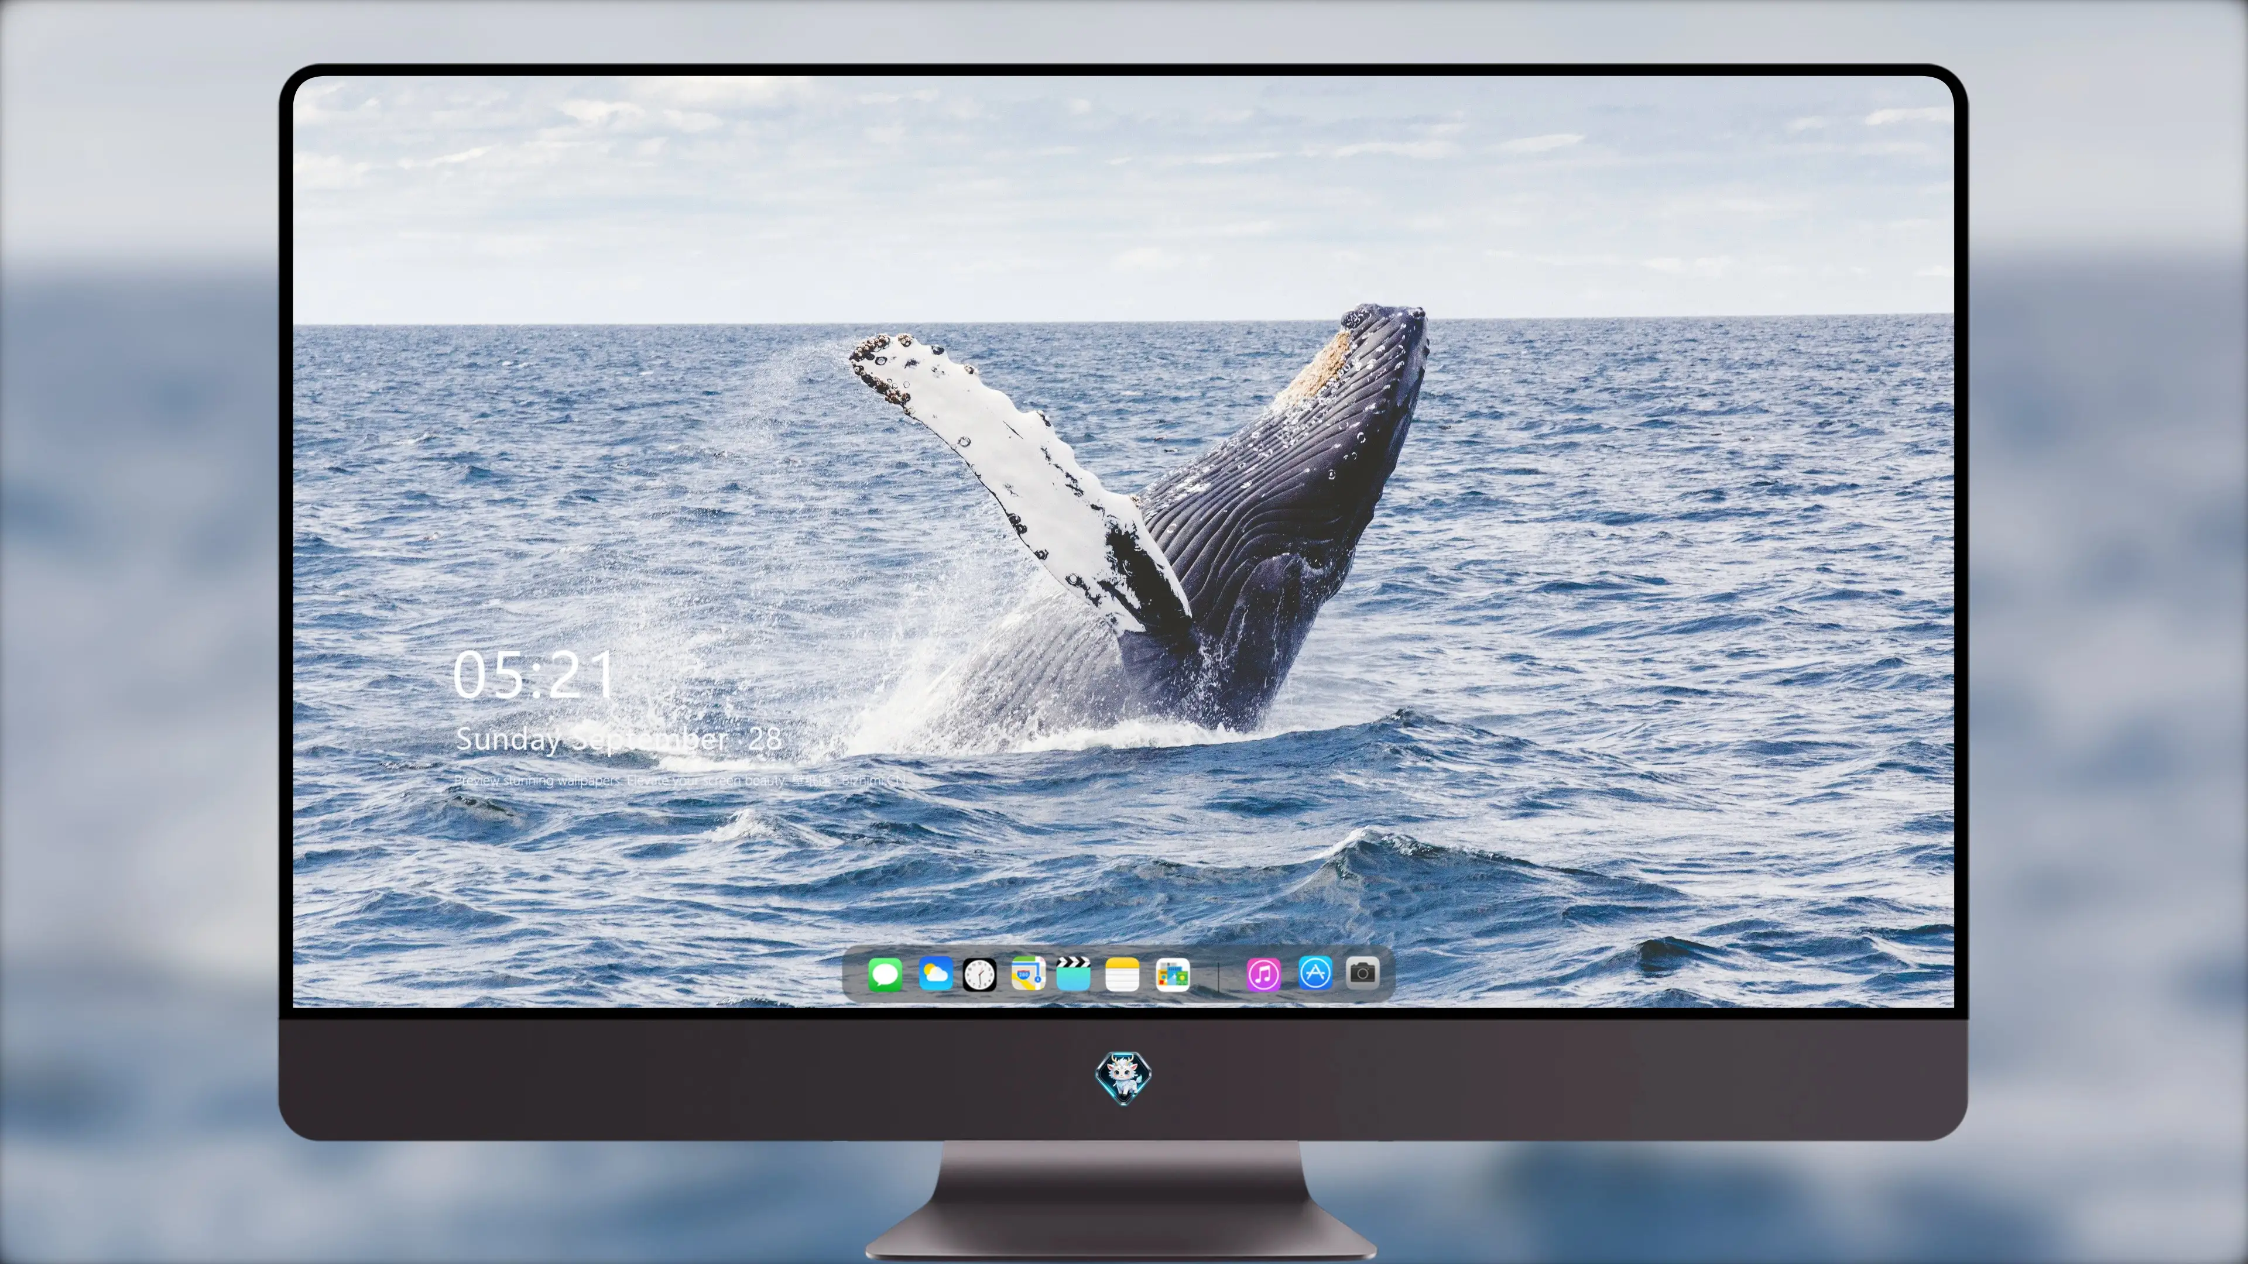
Task: Click the Sunday September 28 date text
Action: tap(619, 739)
